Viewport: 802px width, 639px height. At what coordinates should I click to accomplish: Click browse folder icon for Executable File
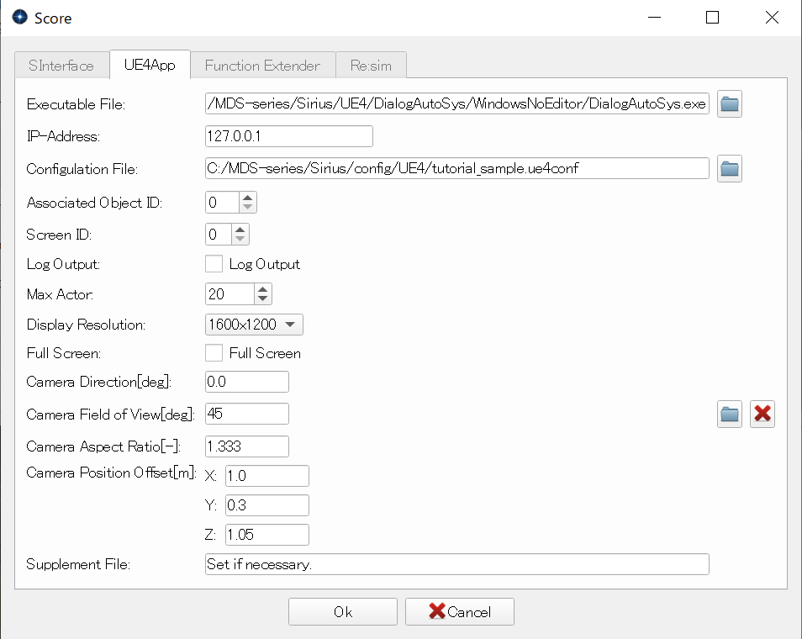point(729,104)
